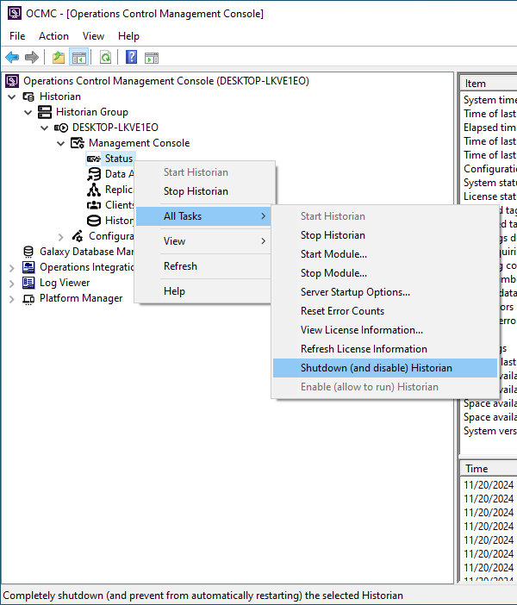Select Refresh License Information

pos(385,349)
